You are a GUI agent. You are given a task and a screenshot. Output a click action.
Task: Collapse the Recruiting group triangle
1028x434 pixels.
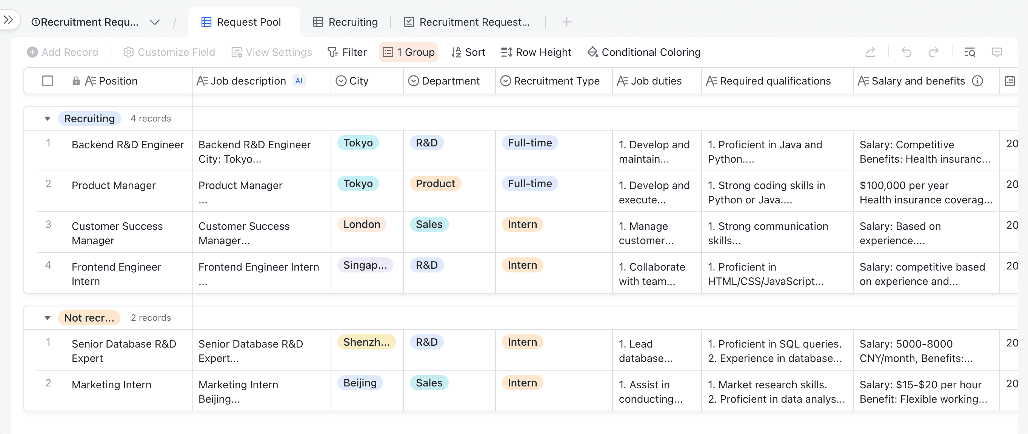pyautogui.click(x=48, y=119)
